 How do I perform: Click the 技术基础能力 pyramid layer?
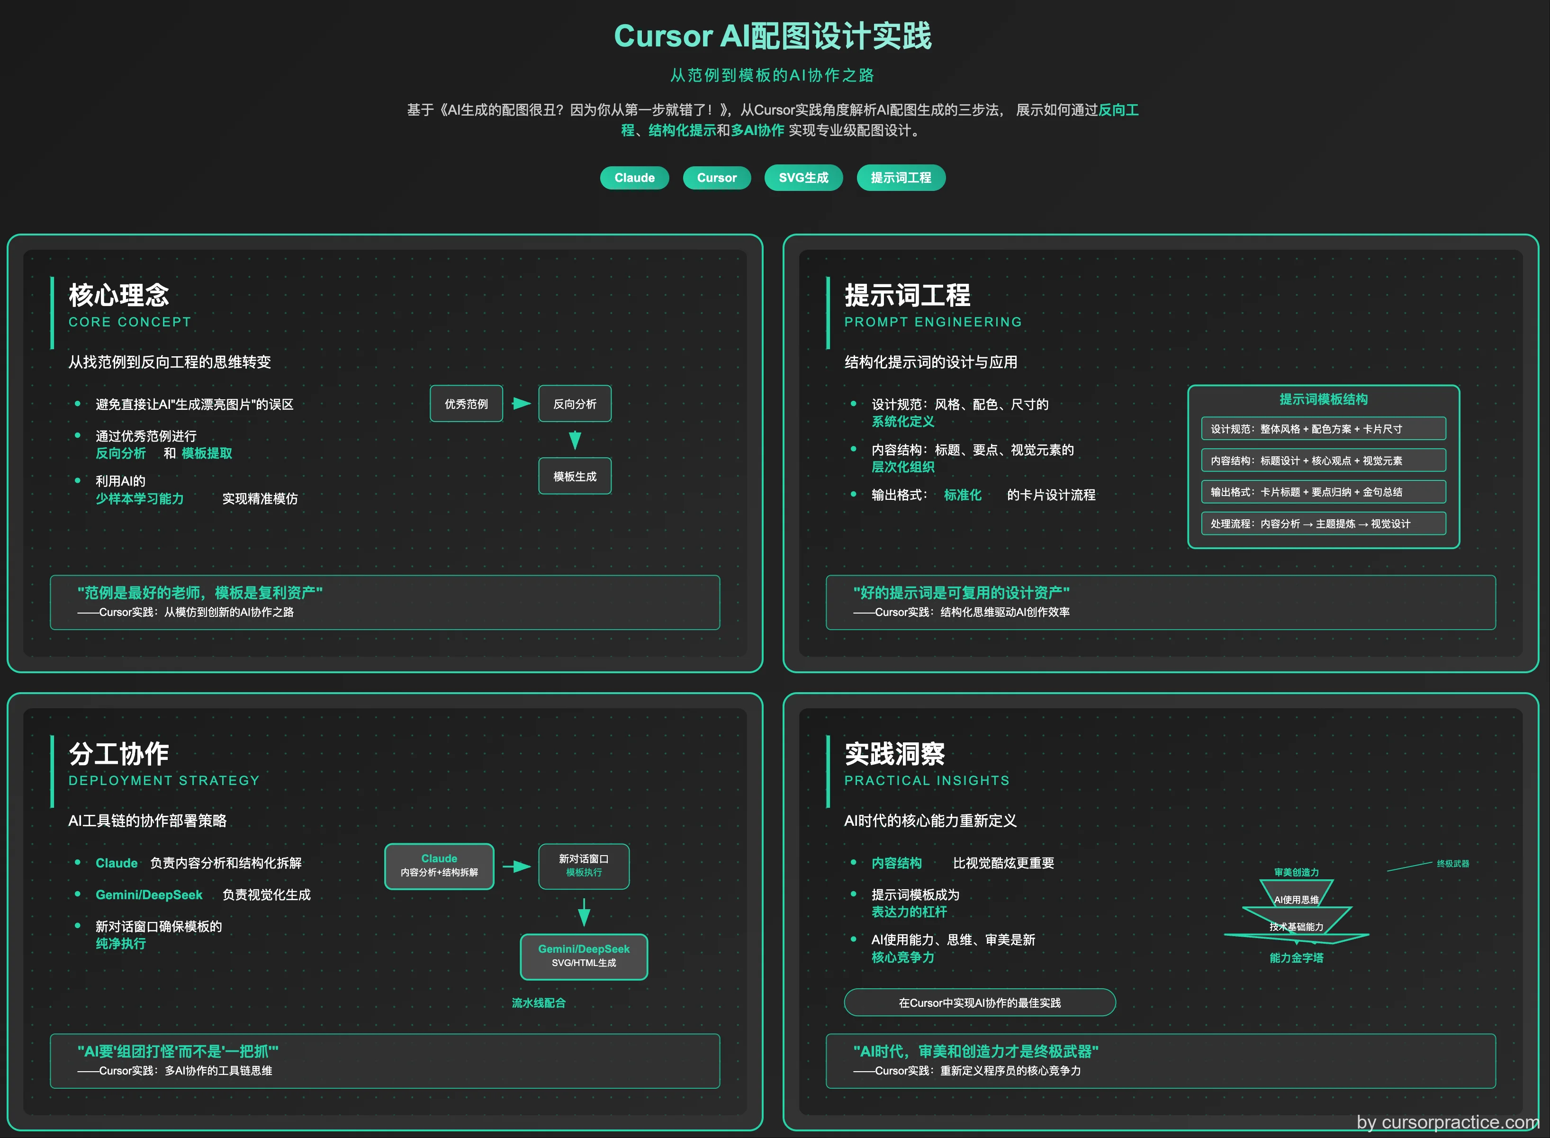(x=1296, y=927)
